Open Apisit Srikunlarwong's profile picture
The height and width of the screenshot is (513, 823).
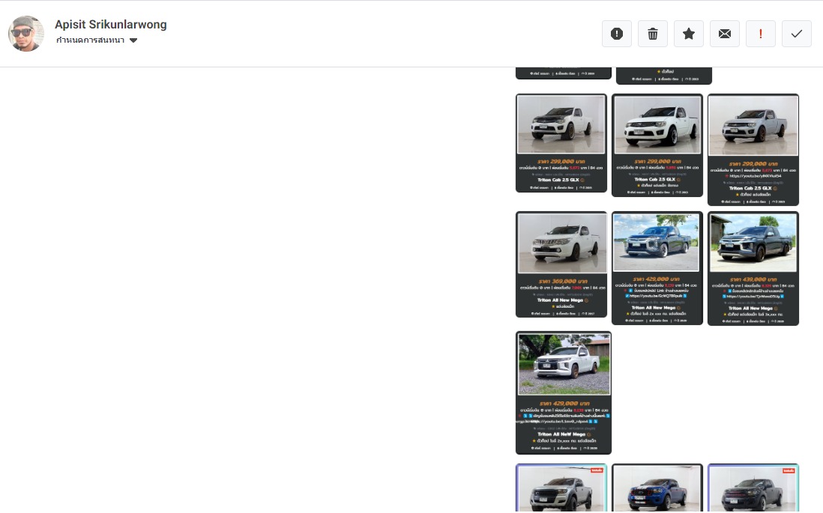(26, 34)
